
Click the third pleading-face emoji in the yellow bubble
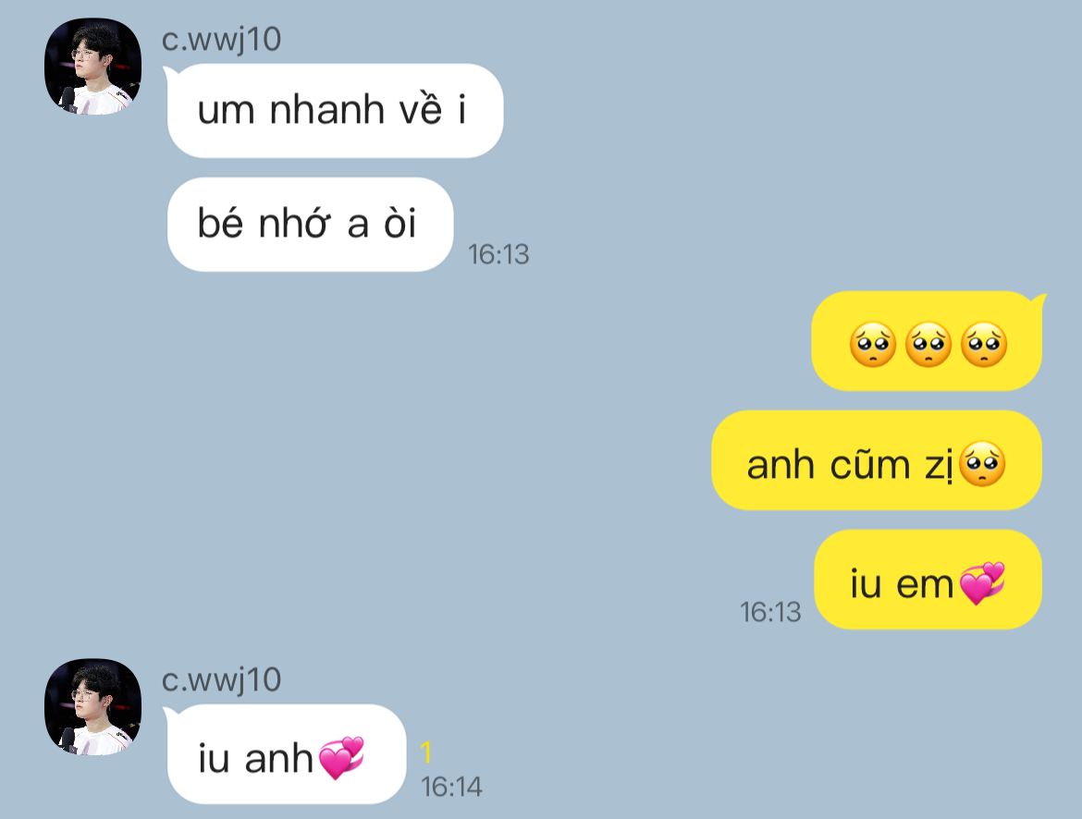point(983,344)
